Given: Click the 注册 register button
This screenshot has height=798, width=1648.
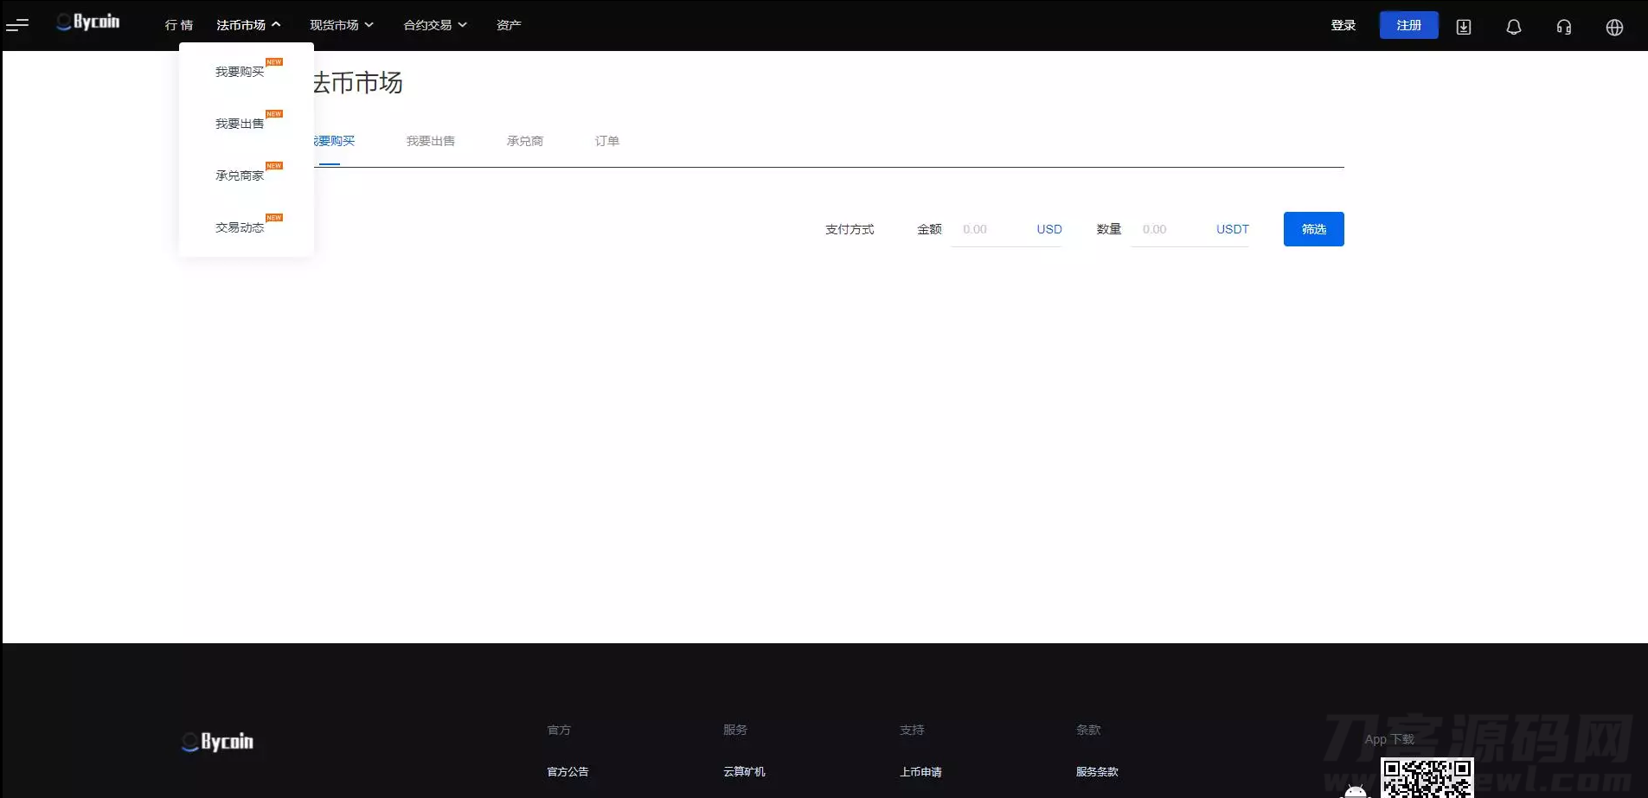Looking at the screenshot, I should tap(1408, 25).
